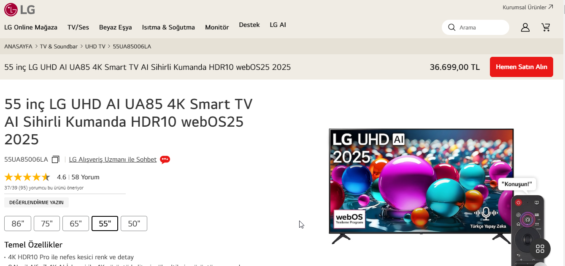Select the 75" screen size option
Viewport: 565px width, 266px height.
[47, 223]
